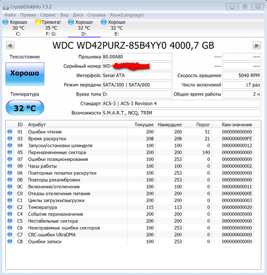This screenshot has height=275, width=267.
Task: Click status icon for Запуски/остановки шпинделя
Action: point(10,145)
